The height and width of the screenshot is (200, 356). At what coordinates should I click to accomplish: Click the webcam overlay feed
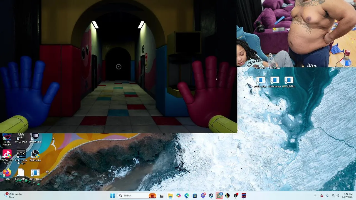tap(296, 33)
